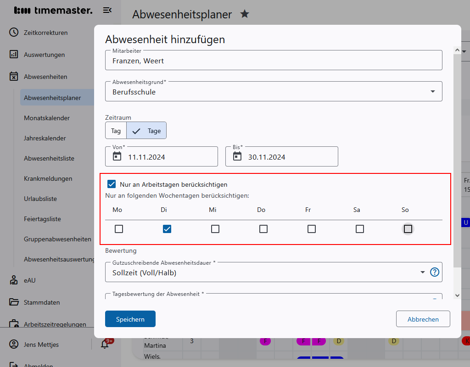This screenshot has width=470, height=367.
Task: Uncheck the Tuesday (Di) checkbox
Action: [167, 229]
